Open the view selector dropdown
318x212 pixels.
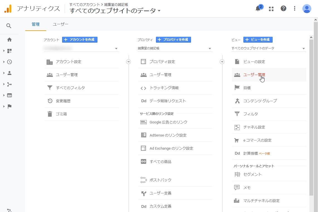(268, 48)
